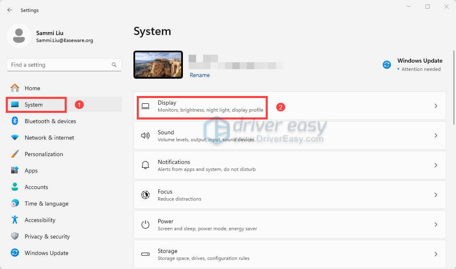
Task: Select the Privacy & security shield icon
Action: coord(15,236)
